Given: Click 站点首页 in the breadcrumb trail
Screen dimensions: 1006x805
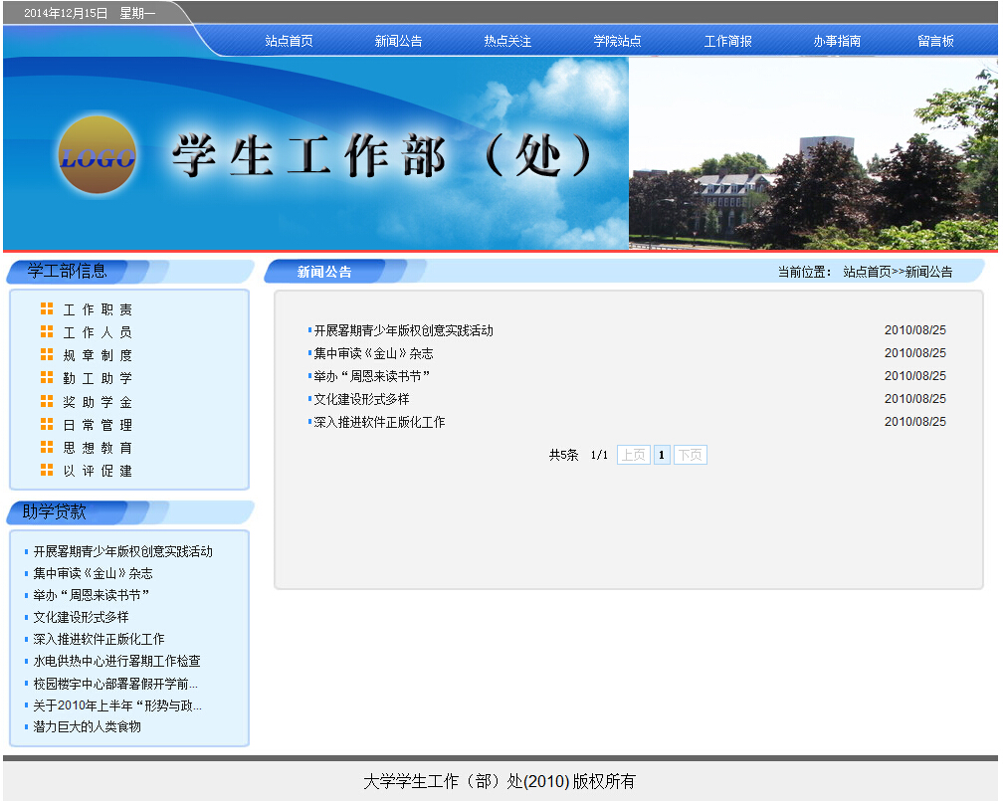Looking at the screenshot, I should pyautogui.click(x=867, y=272).
